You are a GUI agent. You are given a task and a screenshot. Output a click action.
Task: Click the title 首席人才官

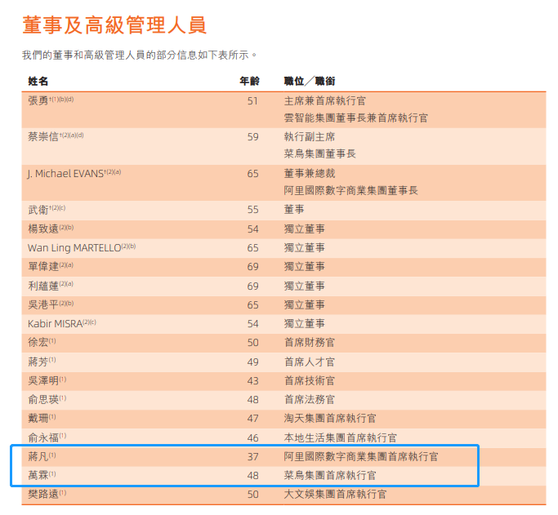click(310, 362)
